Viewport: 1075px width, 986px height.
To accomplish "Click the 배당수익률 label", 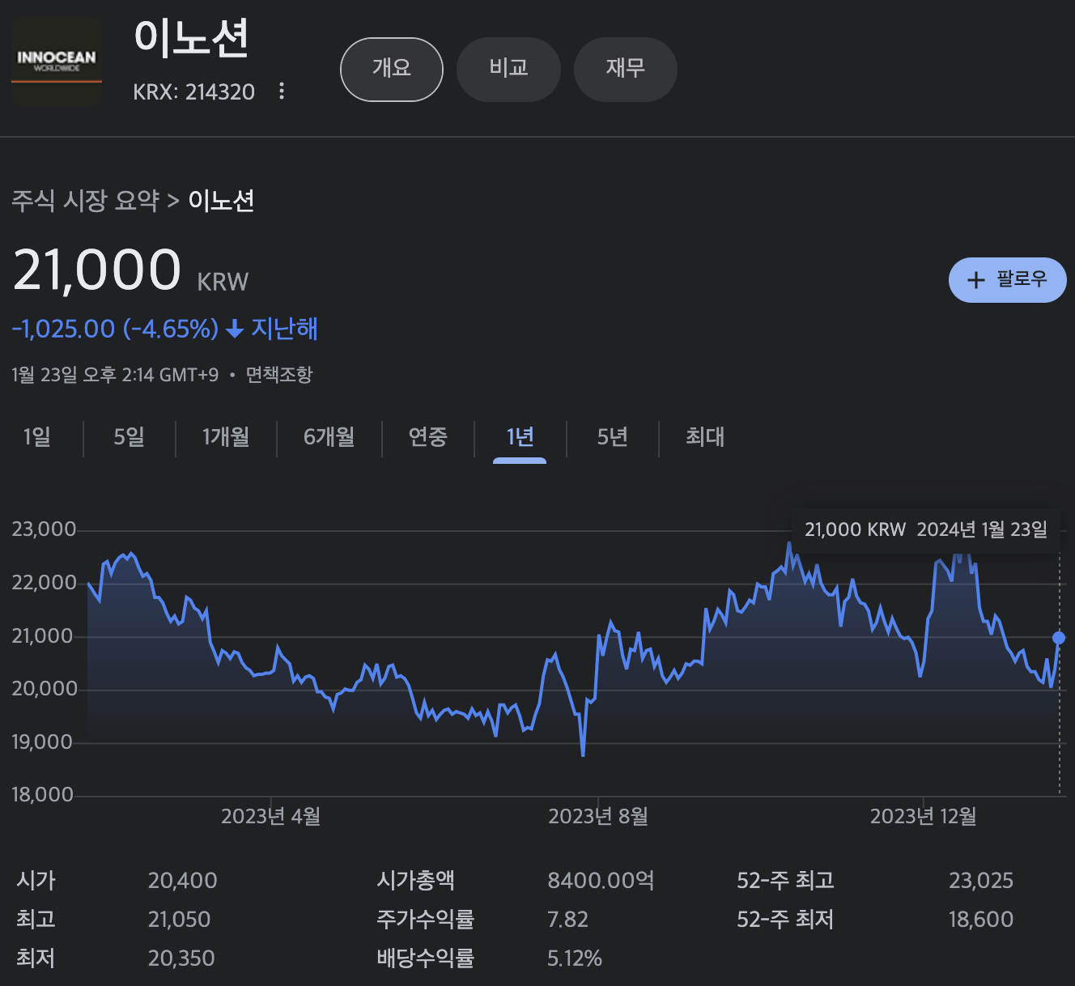I will (x=425, y=958).
